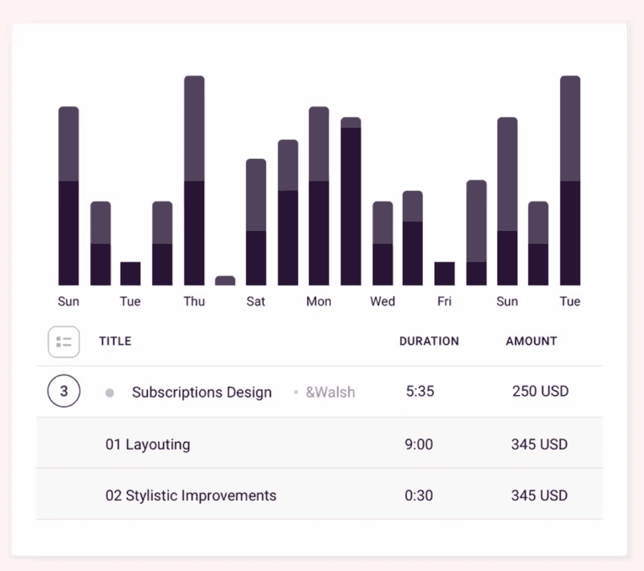Click the tall bar above Thu
The height and width of the screenshot is (571, 644).
194,181
